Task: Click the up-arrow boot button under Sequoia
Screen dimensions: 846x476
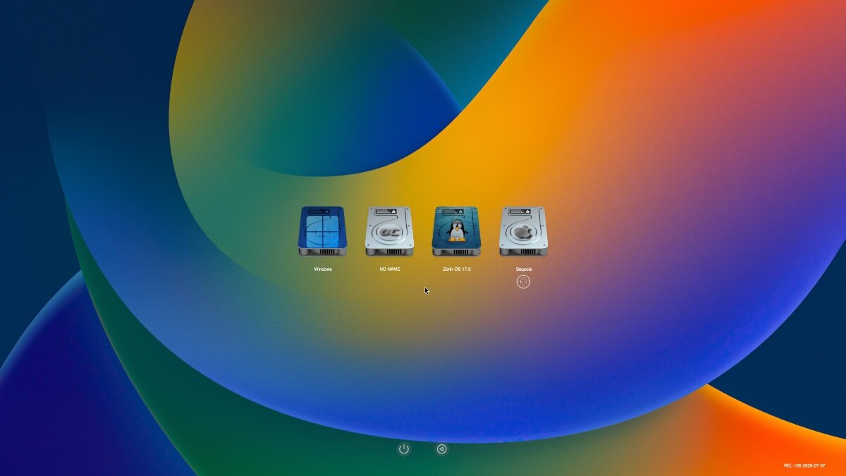Action: click(x=523, y=282)
